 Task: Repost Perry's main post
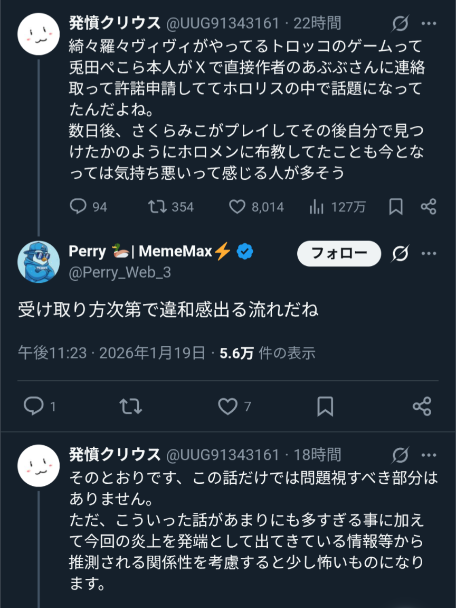tap(130, 406)
